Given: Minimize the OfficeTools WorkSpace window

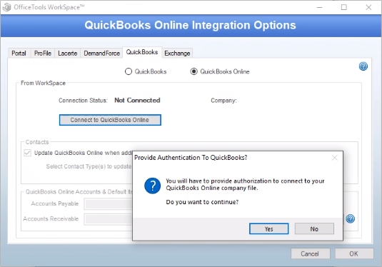Looking at the screenshot, I should point(319,7).
